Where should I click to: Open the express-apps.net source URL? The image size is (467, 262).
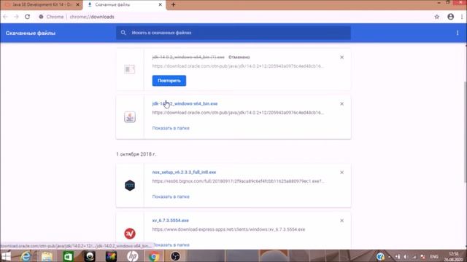228,229
